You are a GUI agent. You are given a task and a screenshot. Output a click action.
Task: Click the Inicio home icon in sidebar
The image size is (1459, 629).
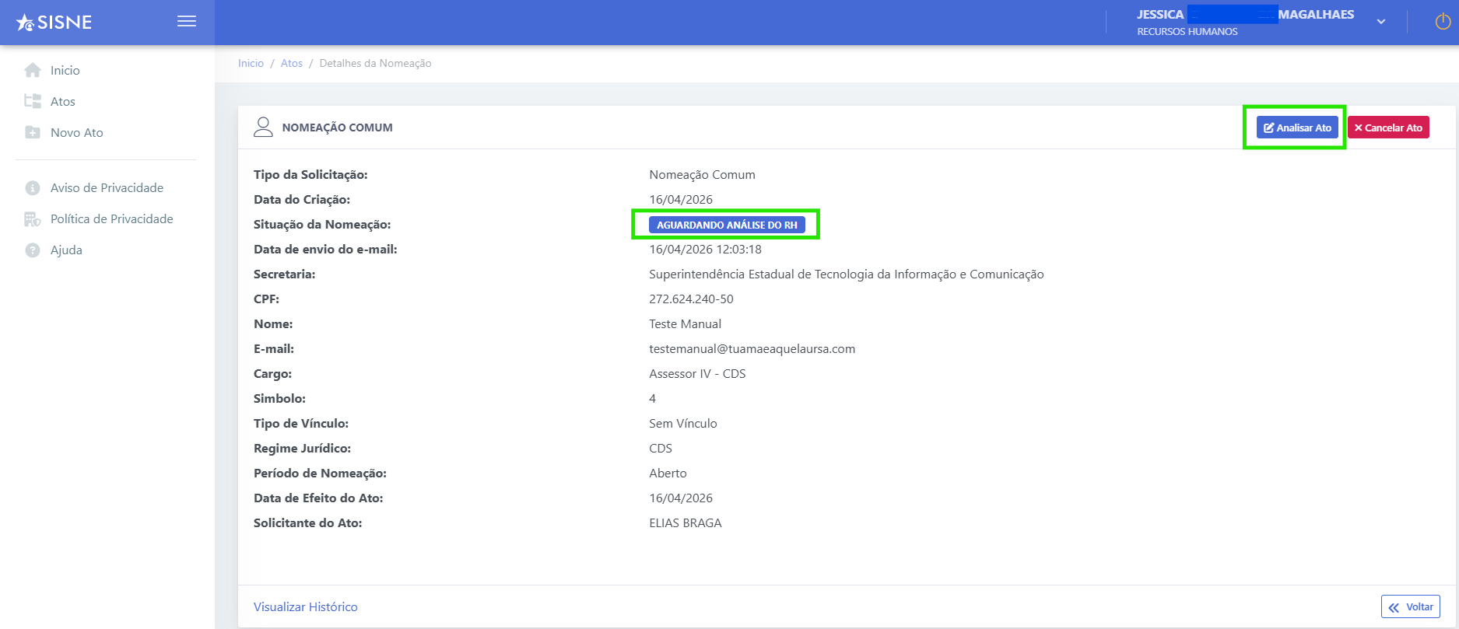click(33, 70)
